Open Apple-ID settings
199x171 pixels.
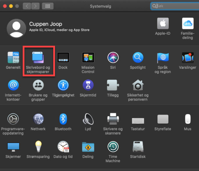pyautogui.click(x=163, y=24)
